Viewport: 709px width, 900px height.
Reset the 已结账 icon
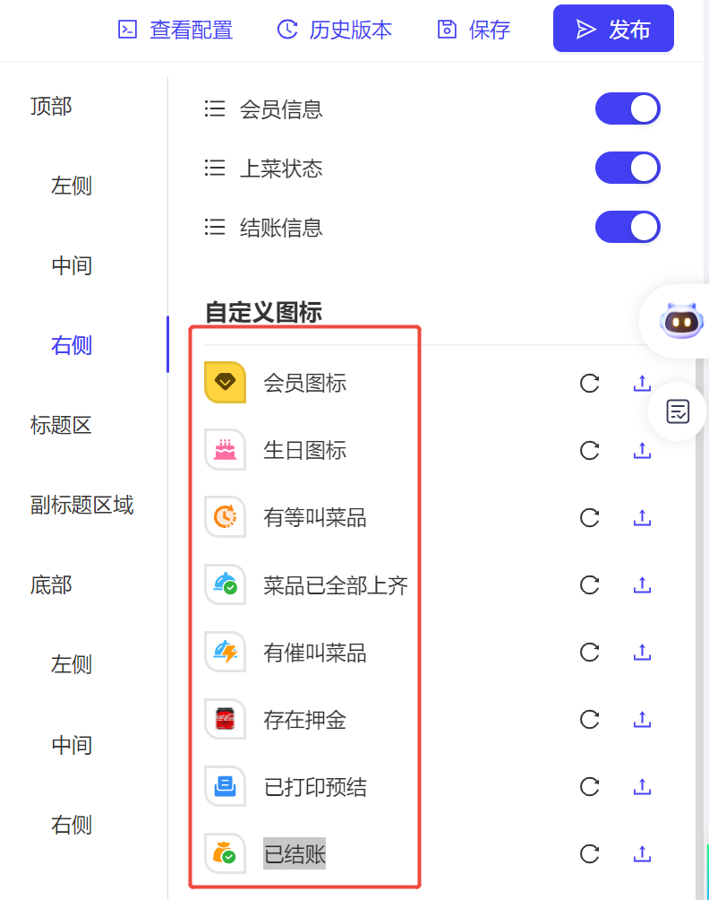[589, 853]
